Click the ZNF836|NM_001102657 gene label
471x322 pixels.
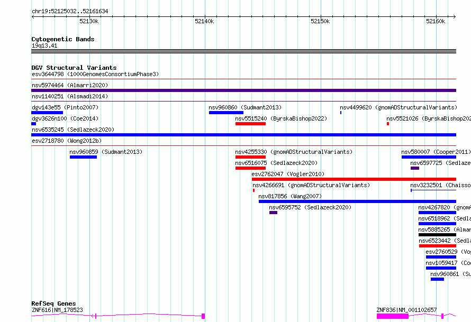(x=406, y=310)
